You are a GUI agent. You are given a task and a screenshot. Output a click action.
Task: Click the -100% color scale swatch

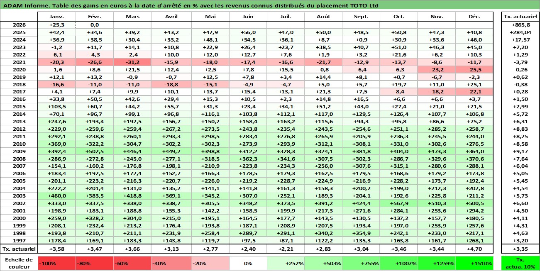click(56, 263)
